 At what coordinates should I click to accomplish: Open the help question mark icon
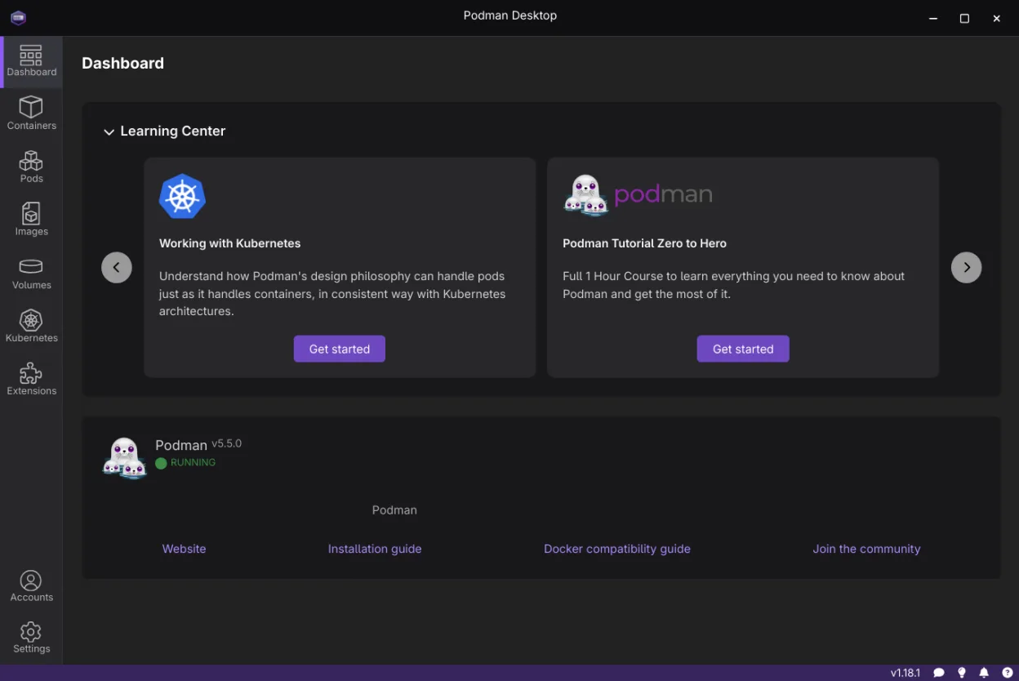(1007, 673)
